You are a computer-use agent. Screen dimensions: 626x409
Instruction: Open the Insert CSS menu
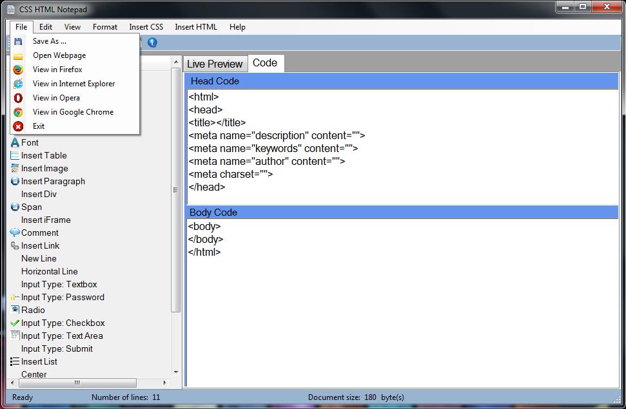(146, 27)
